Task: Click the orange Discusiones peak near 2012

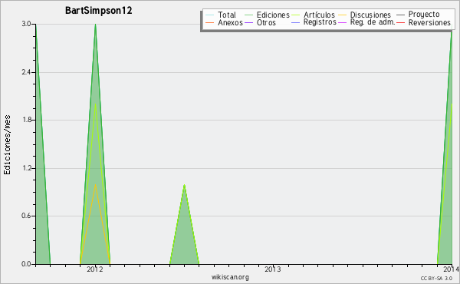Action: [x=95, y=224]
